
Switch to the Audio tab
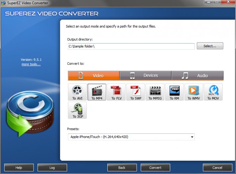click(x=197, y=75)
